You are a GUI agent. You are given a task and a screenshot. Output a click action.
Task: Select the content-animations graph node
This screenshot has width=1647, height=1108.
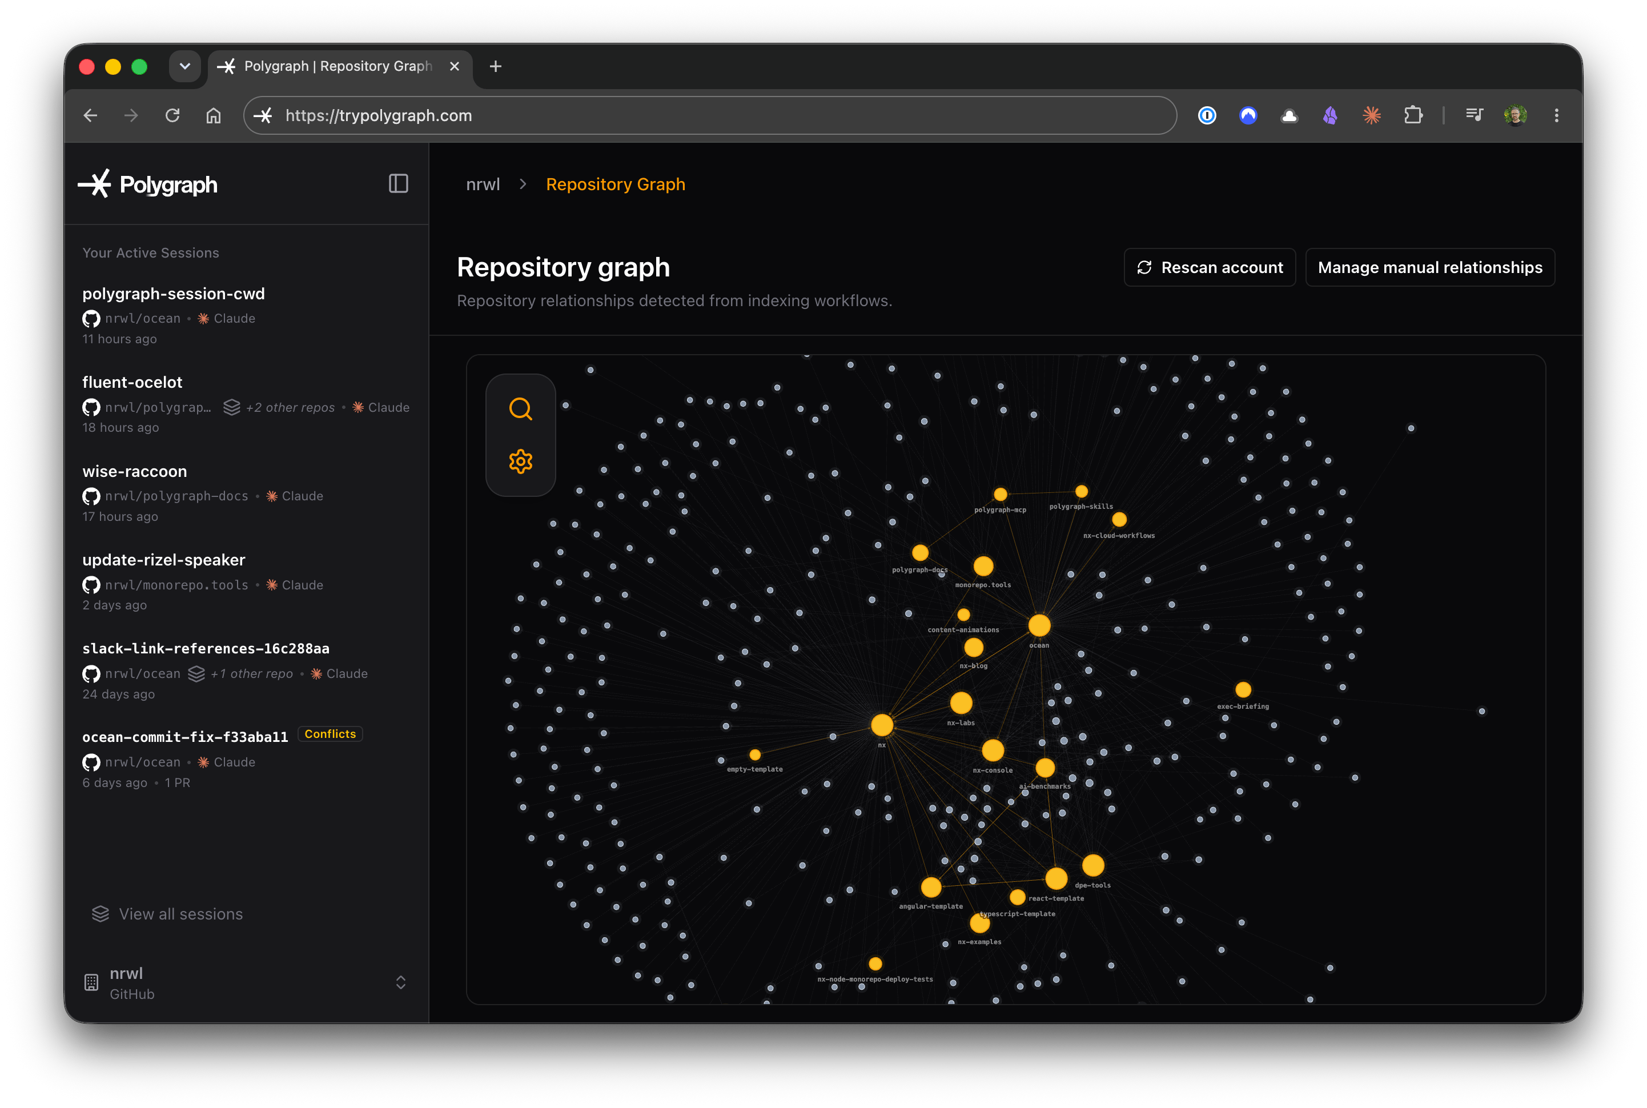tap(964, 615)
